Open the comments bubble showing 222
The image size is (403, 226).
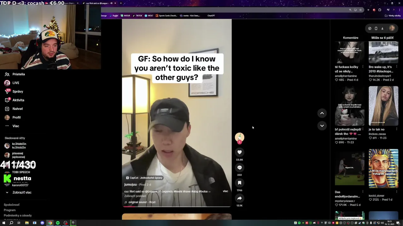point(240,168)
